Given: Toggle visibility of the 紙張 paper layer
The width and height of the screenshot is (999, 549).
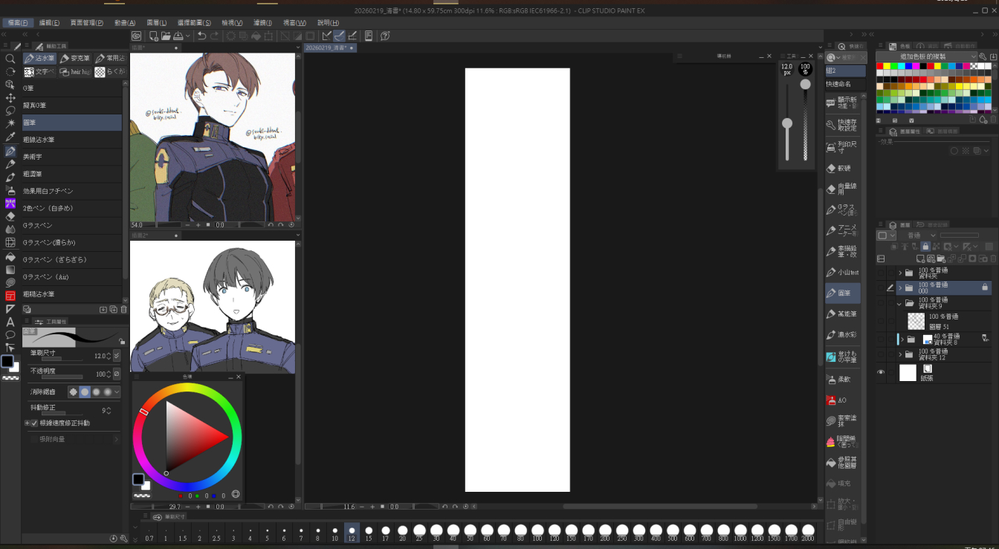Looking at the screenshot, I should click(882, 373).
